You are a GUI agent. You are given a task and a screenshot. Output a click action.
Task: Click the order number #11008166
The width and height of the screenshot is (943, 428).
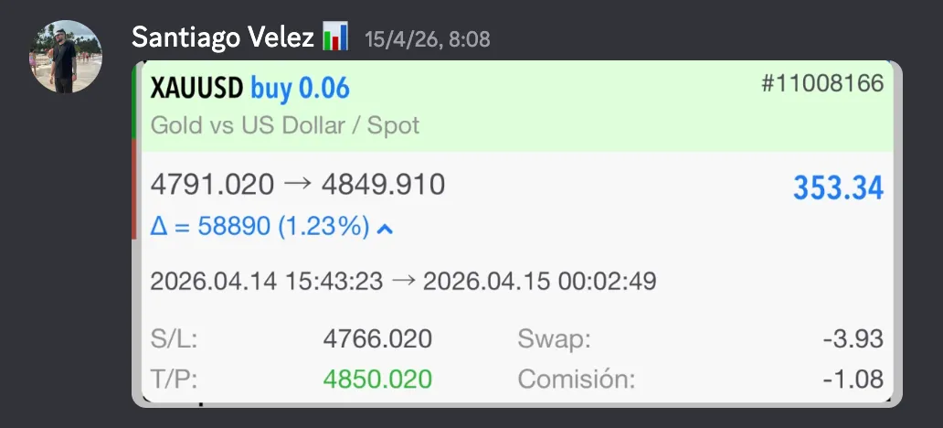[822, 83]
